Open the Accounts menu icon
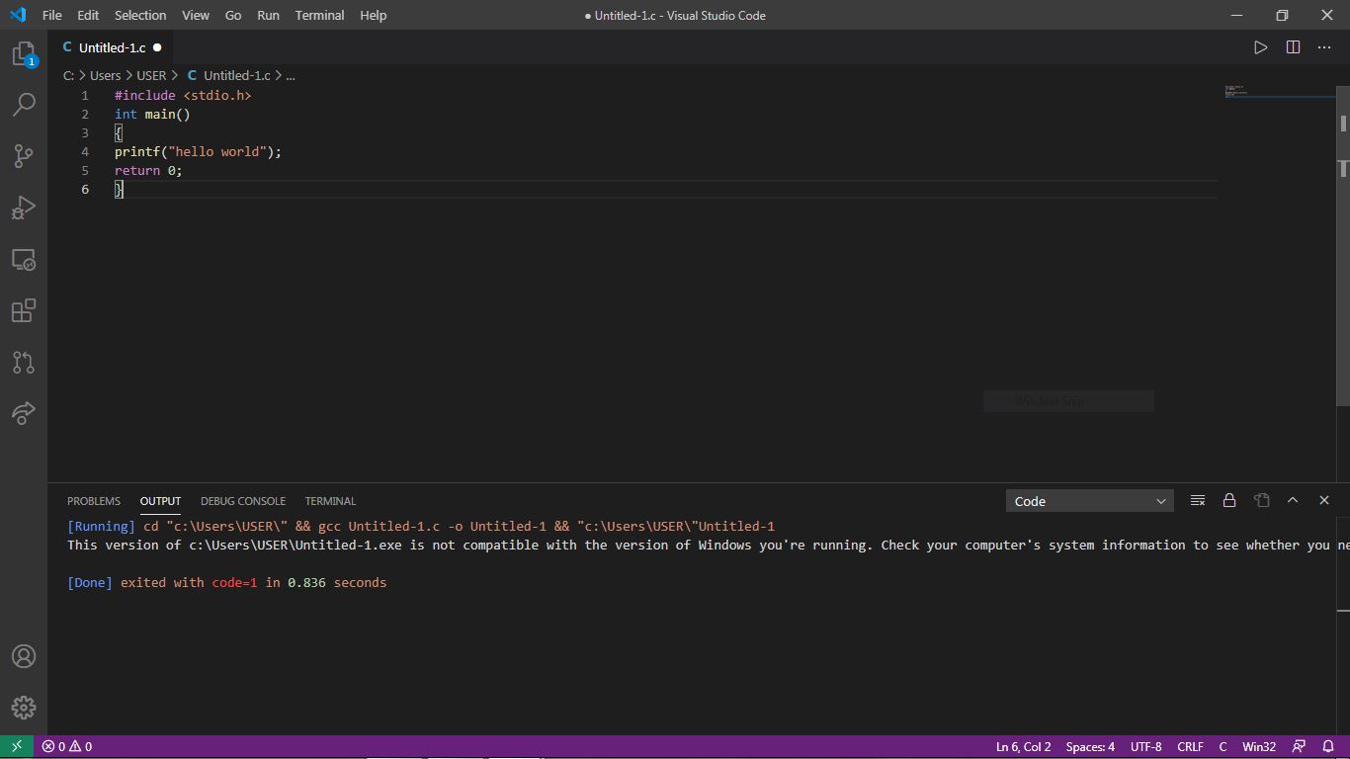Viewport: 1350px width, 759px height. (24, 656)
